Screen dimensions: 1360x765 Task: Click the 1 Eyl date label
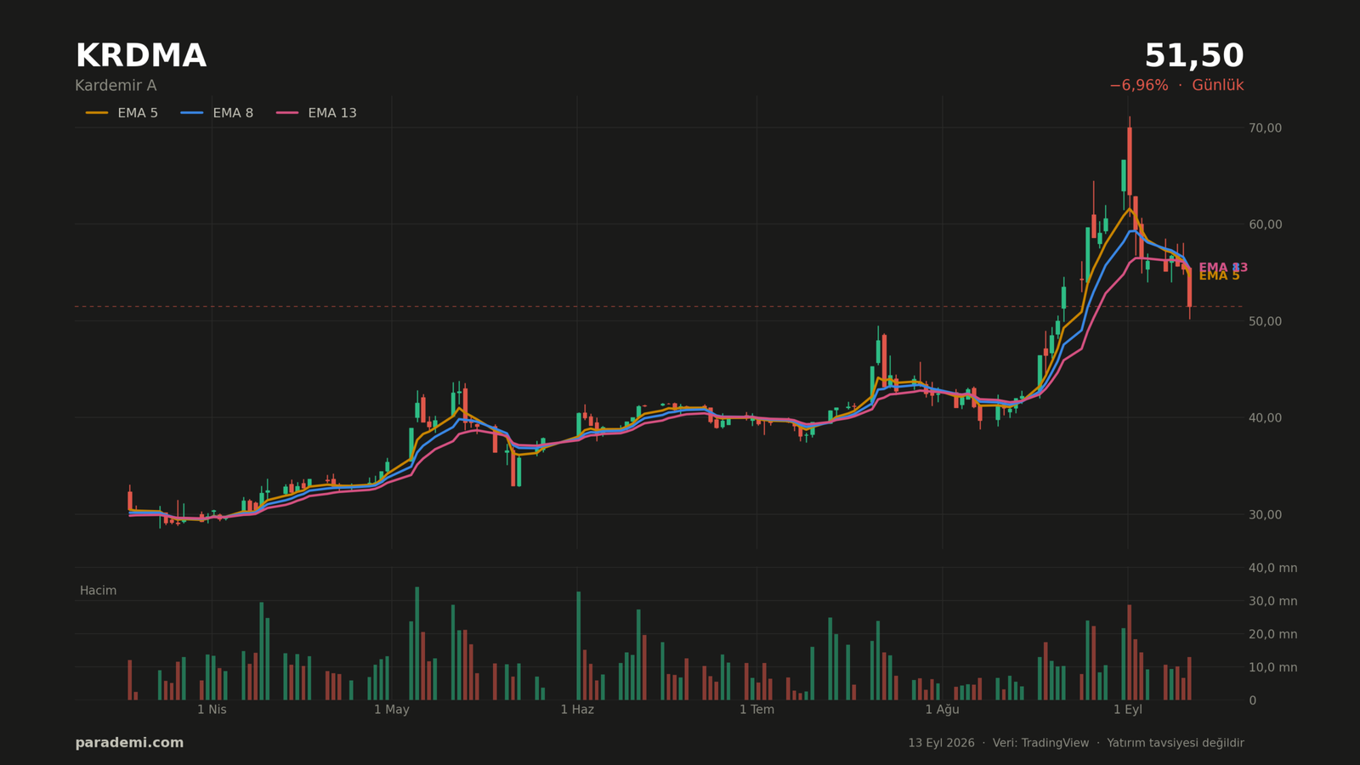(1128, 710)
